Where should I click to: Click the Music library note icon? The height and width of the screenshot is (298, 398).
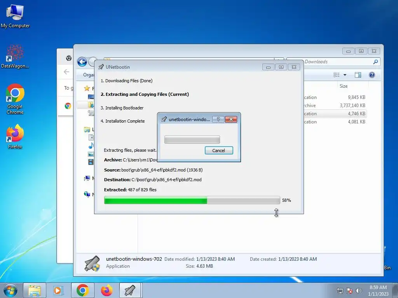(x=91, y=146)
